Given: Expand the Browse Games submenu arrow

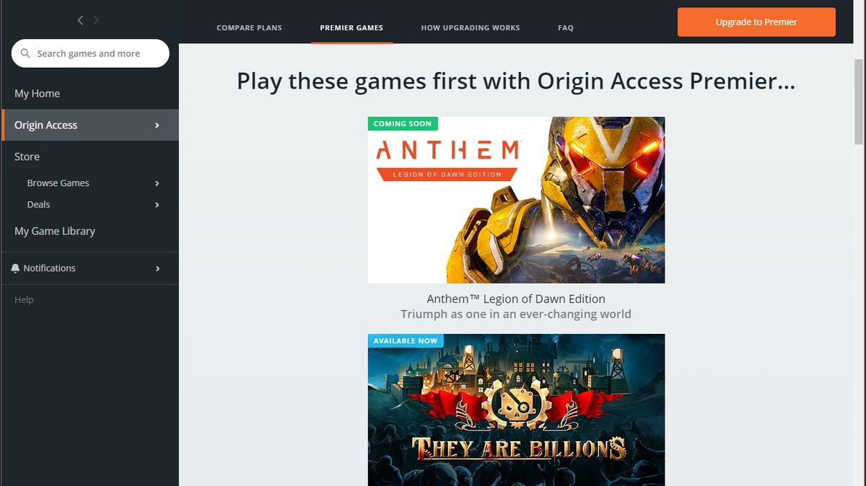Looking at the screenshot, I should pos(157,183).
